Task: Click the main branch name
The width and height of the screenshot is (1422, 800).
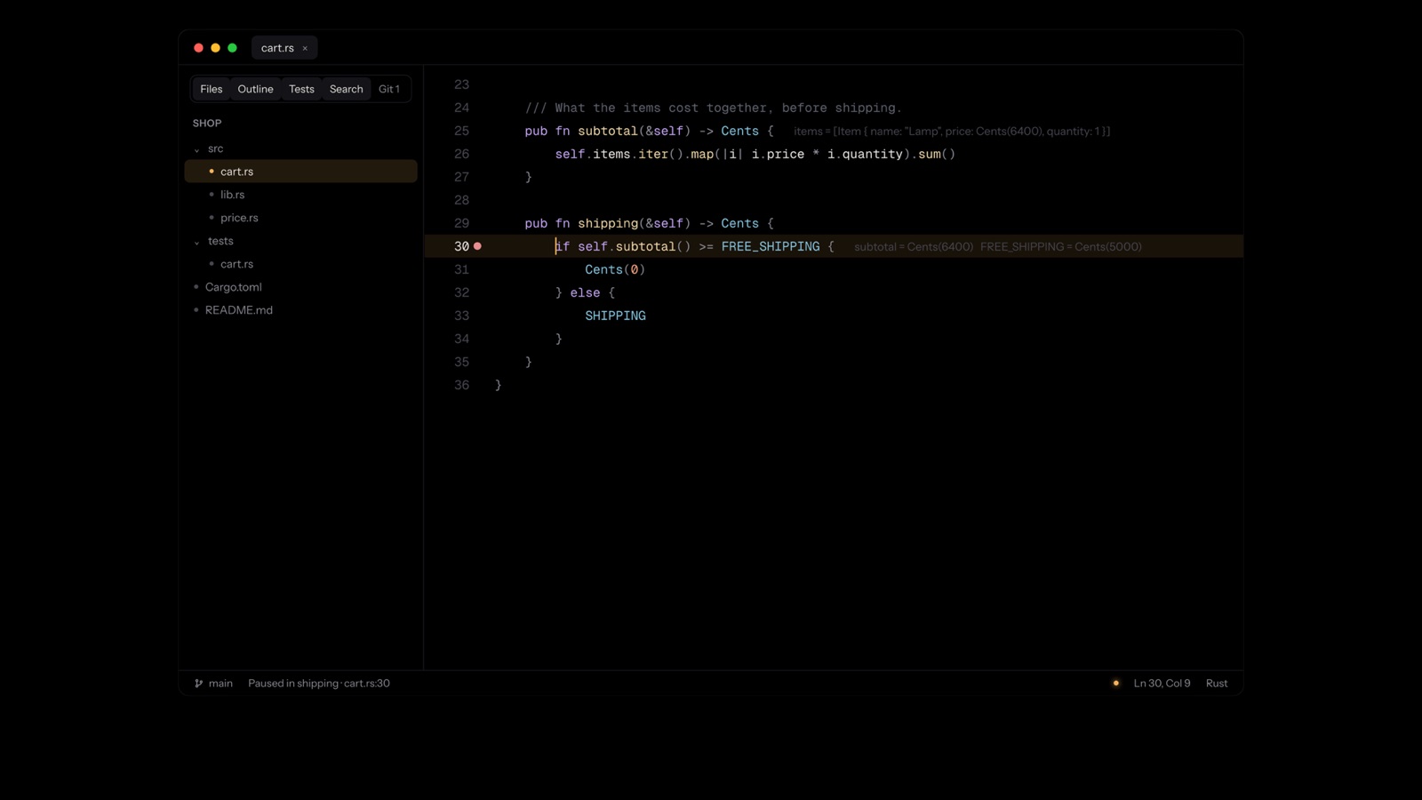Action: pyautogui.click(x=220, y=684)
